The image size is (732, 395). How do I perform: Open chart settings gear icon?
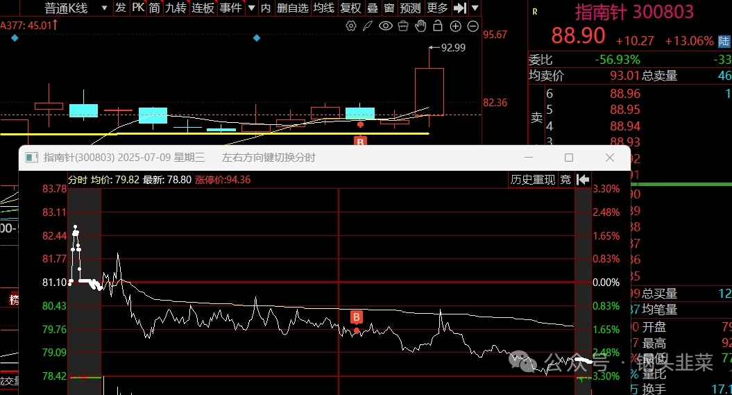pos(351,26)
